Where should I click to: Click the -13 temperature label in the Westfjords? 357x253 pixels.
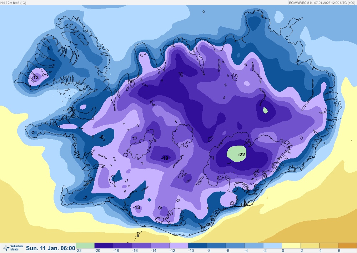point(35,77)
